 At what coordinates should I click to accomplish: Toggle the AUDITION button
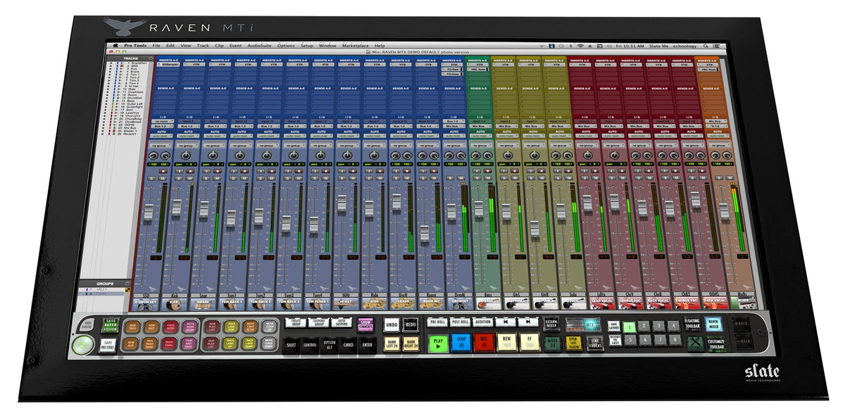coord(482,322)
